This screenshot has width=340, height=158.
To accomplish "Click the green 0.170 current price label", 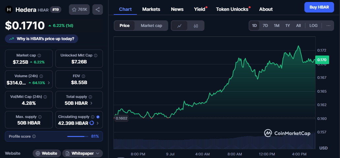I will click(322, 59).
